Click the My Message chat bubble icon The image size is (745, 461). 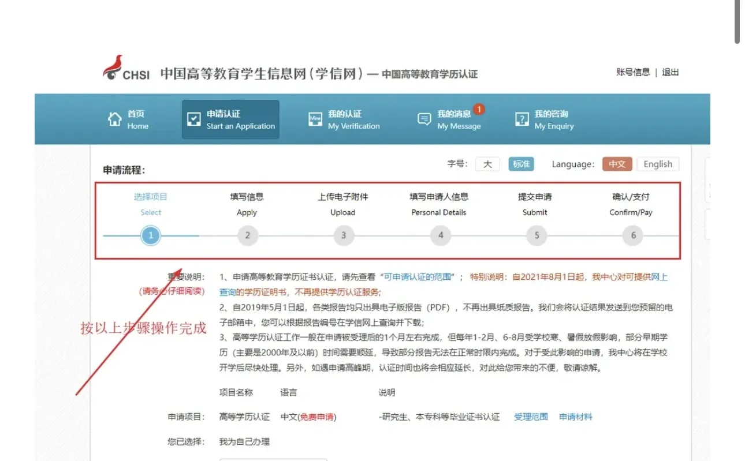point(424,119)
